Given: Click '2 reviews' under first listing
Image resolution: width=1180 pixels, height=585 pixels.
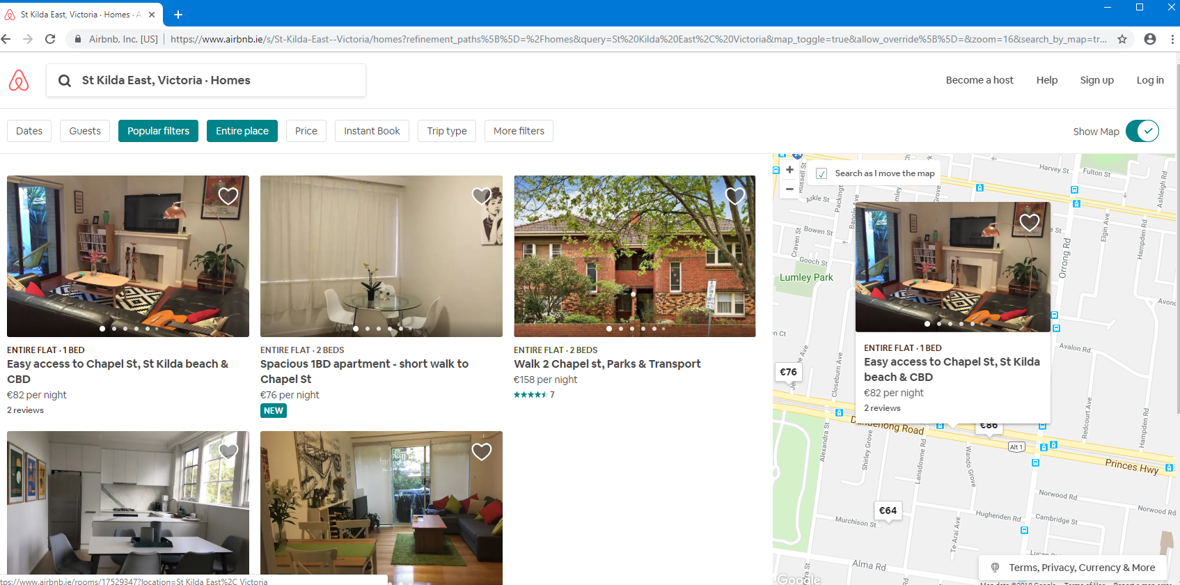Looking at the screenshot, I should (x=25, y=410).
